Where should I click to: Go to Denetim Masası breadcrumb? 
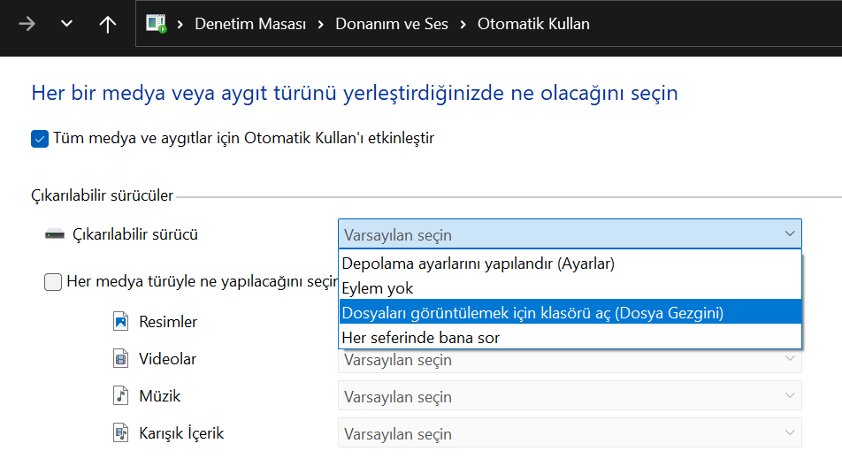coord(251,24)
